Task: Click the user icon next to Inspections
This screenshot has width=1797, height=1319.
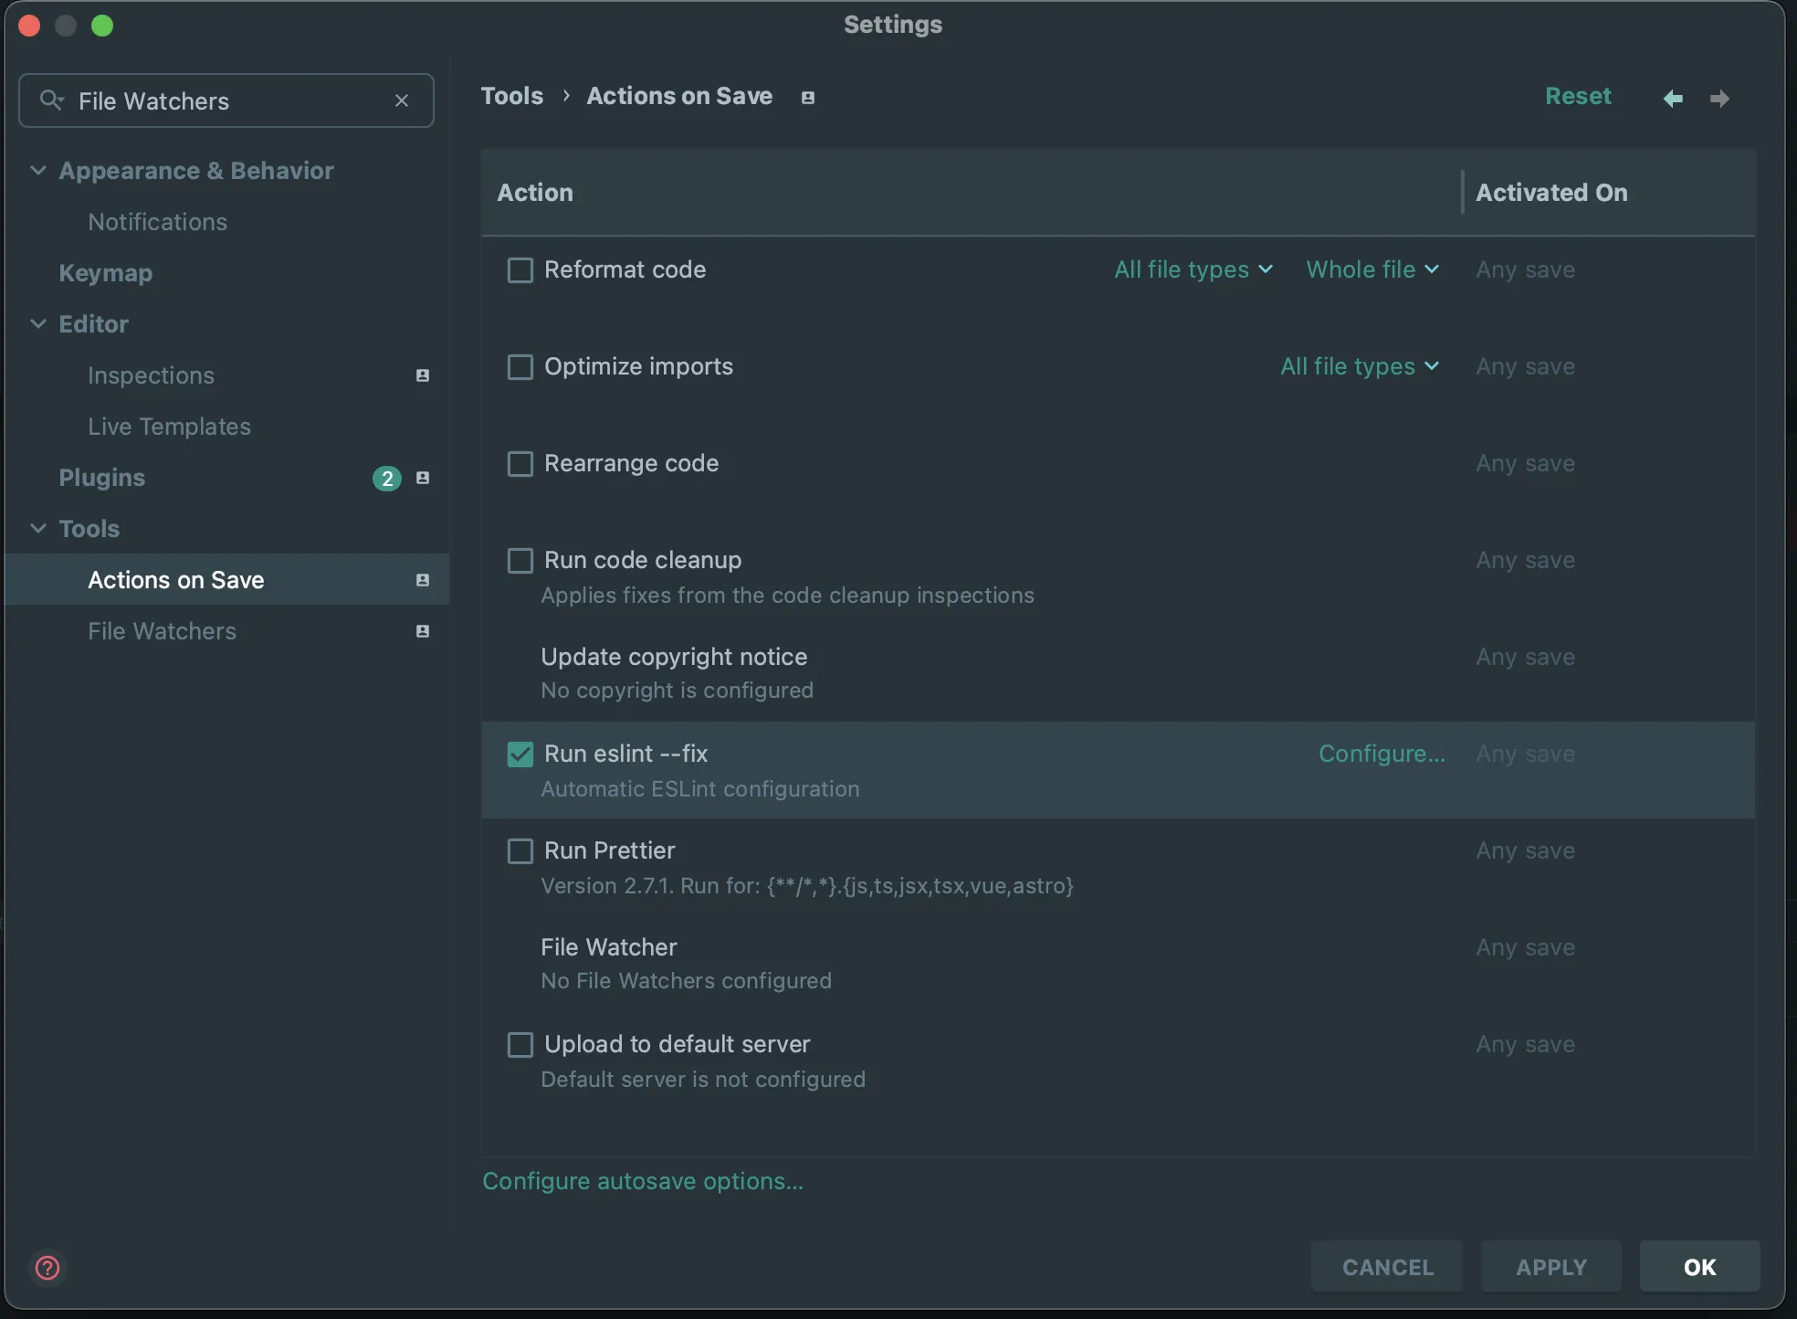Action: click(422, 375)
